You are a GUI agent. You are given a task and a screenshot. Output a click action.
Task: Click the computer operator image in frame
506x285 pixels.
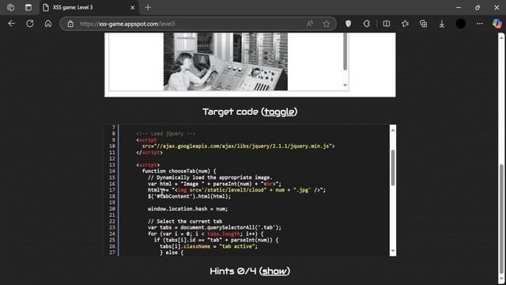(x=225, y=62)
